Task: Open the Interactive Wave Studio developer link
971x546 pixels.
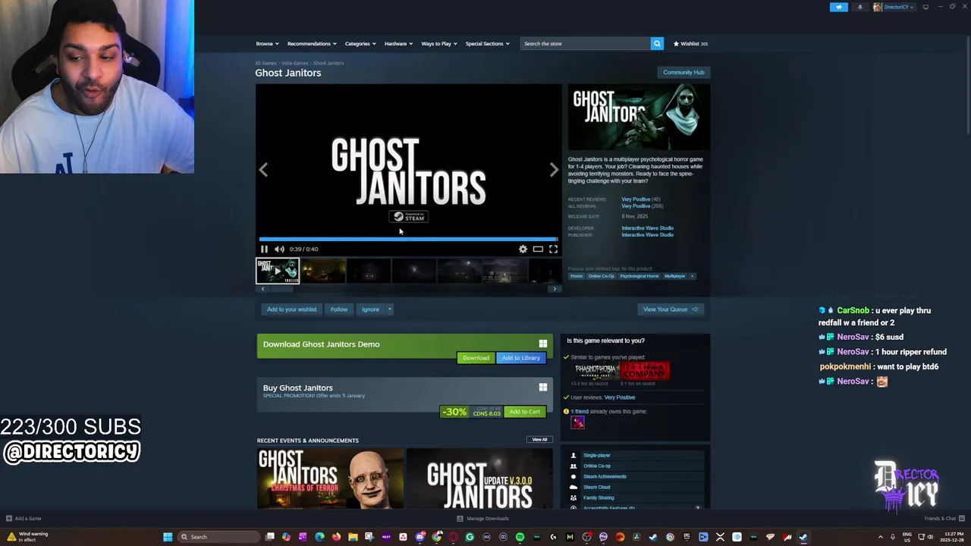Action: tap(647, 228)
